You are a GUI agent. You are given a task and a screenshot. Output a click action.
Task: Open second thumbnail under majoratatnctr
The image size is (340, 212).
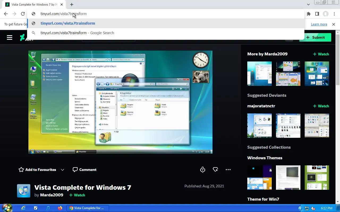tap(288, 126)
